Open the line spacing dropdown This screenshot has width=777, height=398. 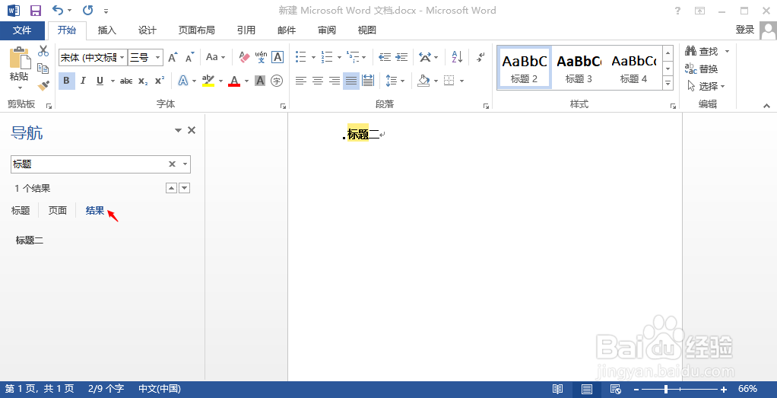(395, 81)
